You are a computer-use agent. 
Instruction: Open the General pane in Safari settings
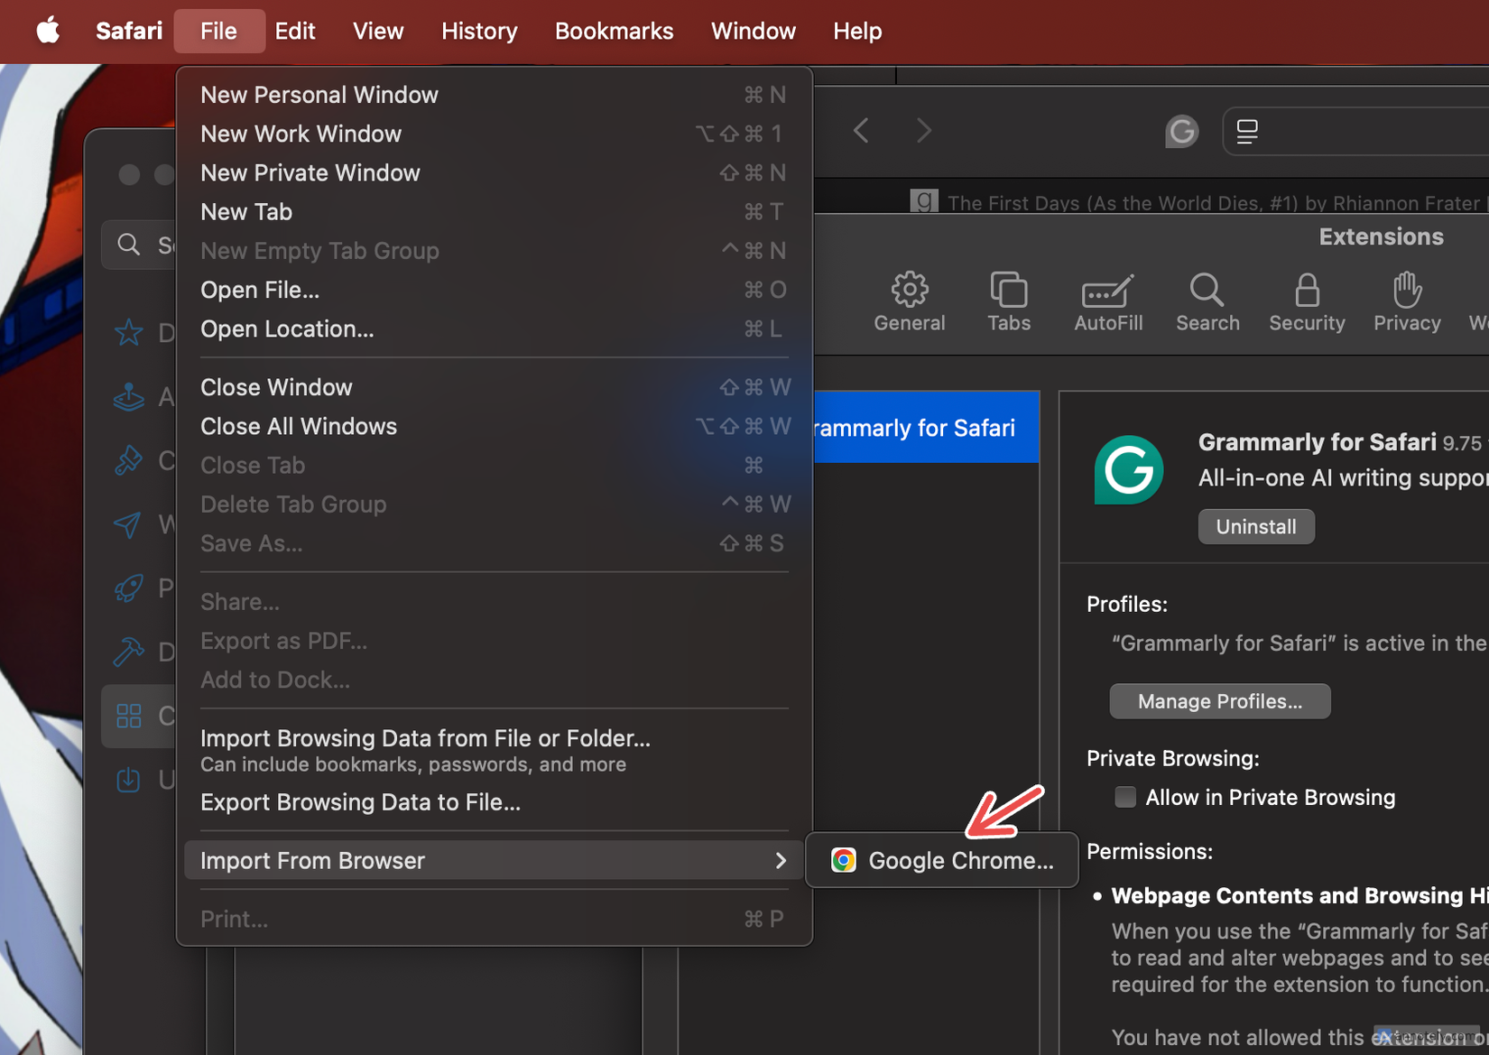tap(909, 302)
